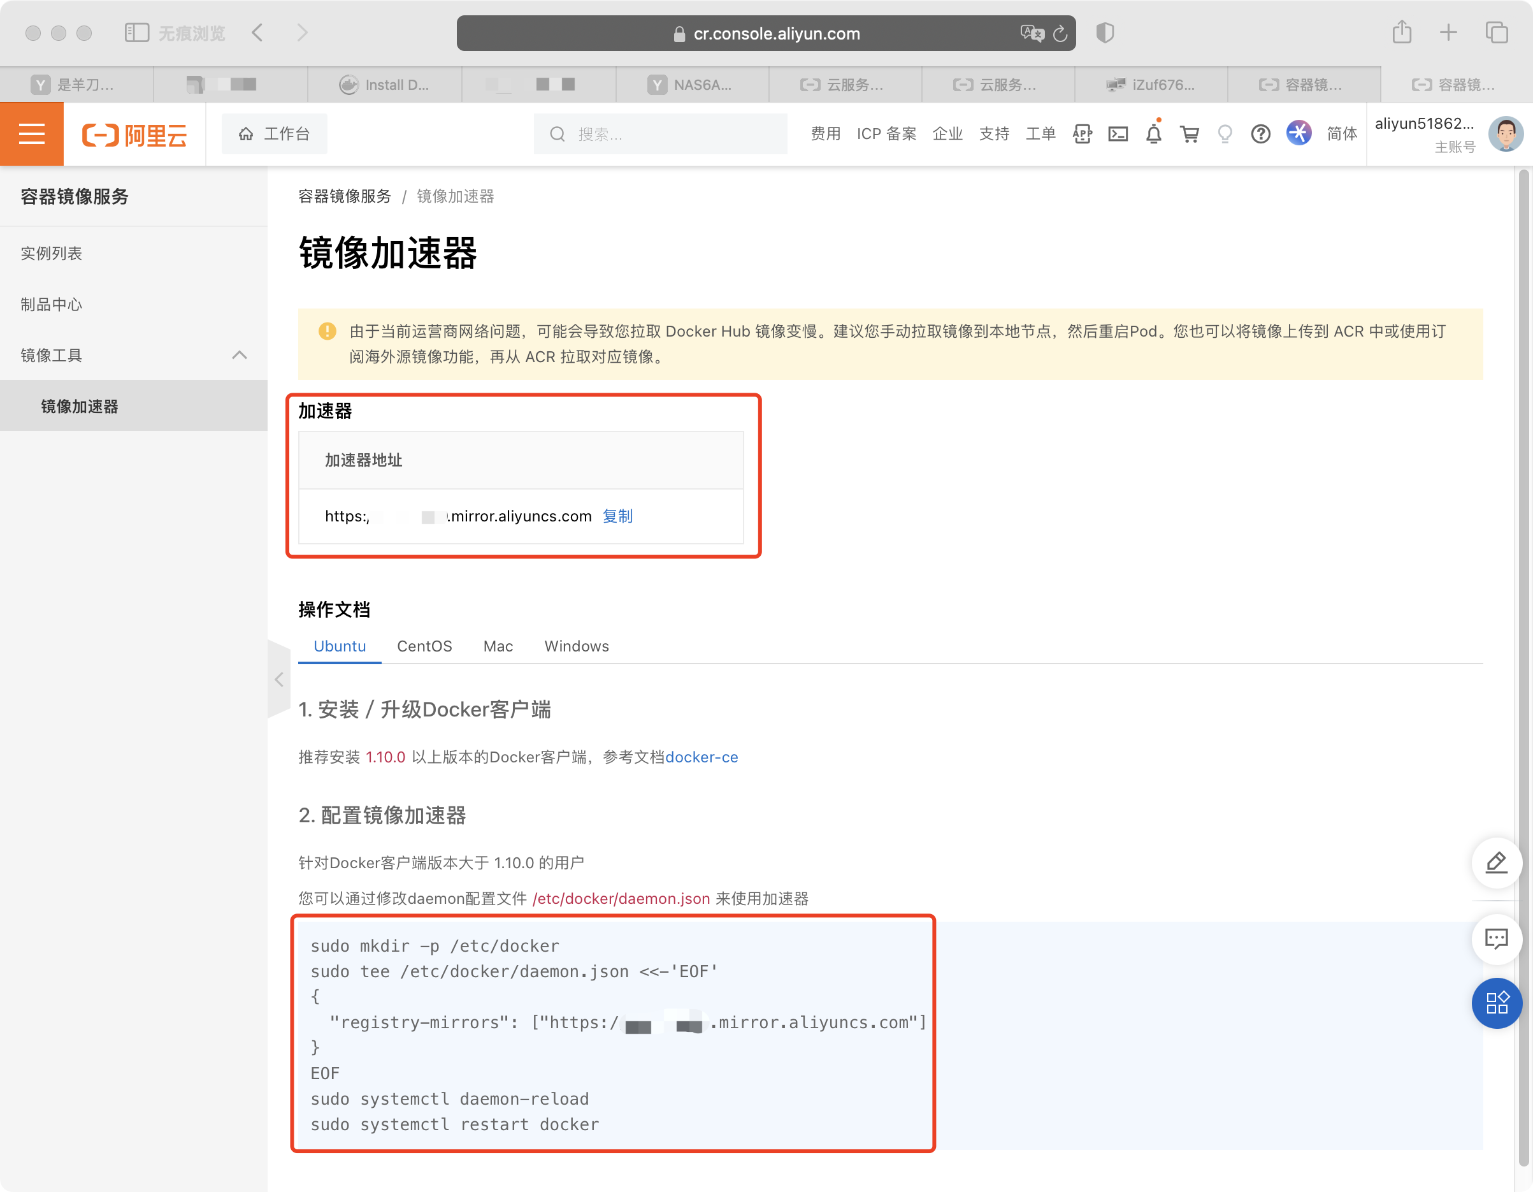Open the chat support bubble icon

pos(1496,938)
